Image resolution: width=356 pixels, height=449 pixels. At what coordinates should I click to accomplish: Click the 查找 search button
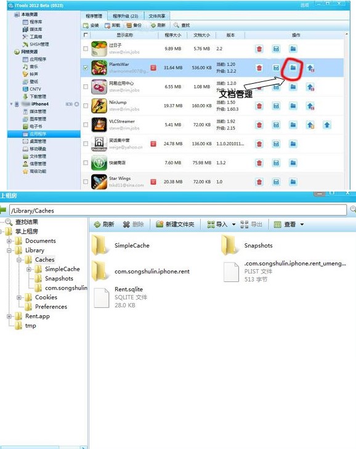click(x=182, y=25)
